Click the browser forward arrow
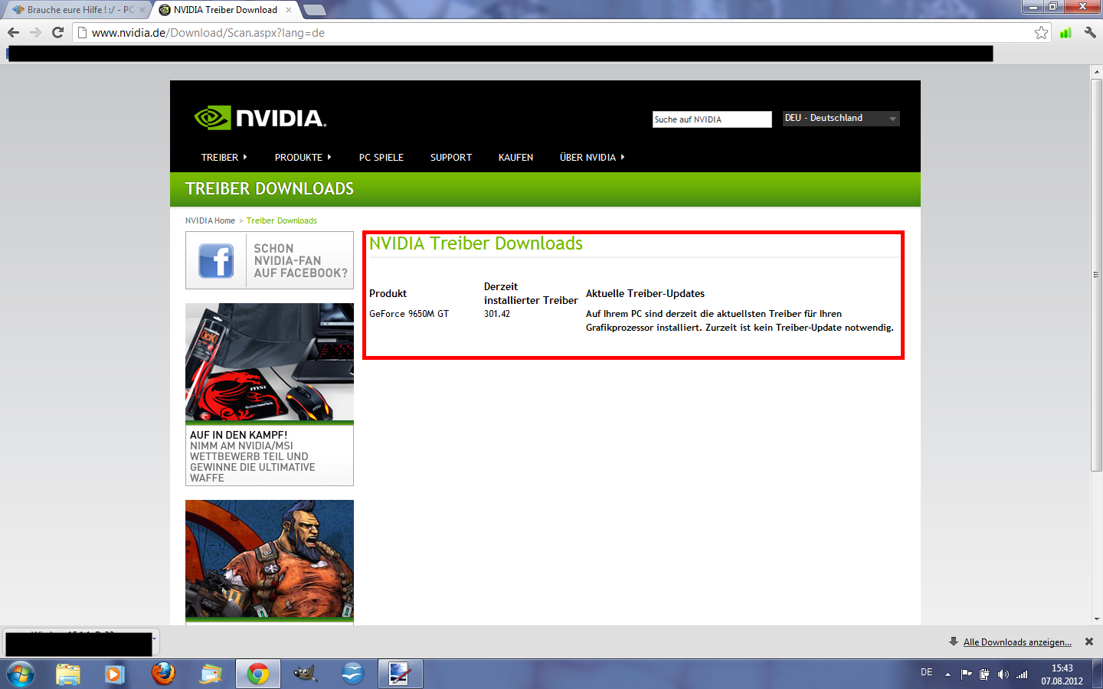Viewport: 1103px width, 689px height. click(35, 32)
